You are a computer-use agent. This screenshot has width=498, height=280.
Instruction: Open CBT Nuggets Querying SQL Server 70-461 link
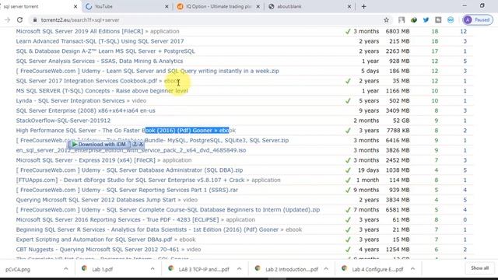(x=97, y=249)
